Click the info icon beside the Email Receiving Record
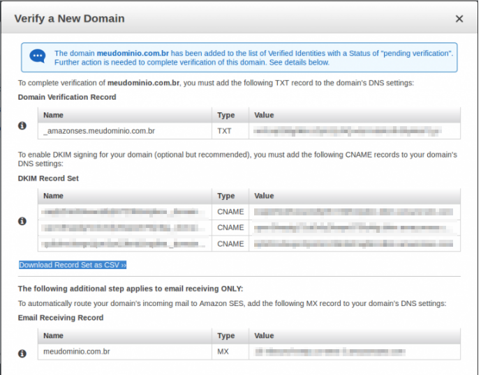 click(x=22, y=352)
